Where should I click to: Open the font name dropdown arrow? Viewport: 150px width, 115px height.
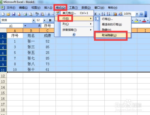34,20
